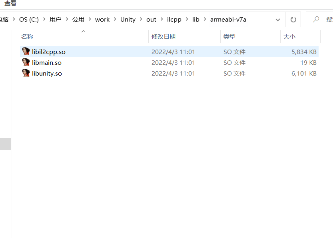Sort files by 修改日期 column header
This screenshot has width=333, height=242.
click(x=163, y=36)
